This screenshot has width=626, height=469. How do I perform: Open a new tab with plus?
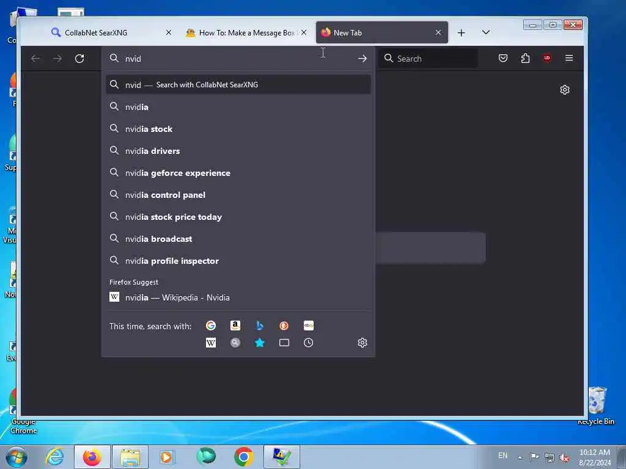coord(461,33)
